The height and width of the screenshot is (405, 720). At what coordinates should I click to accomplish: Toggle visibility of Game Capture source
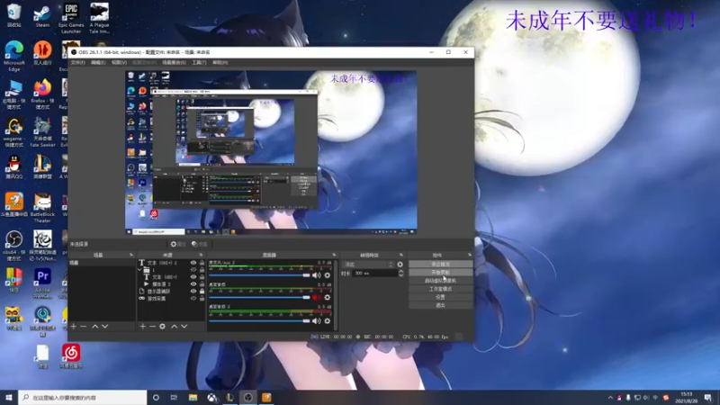193,299
